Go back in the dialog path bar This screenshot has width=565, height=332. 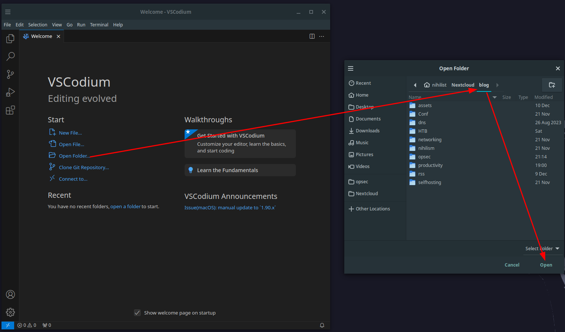click(x=415, y=85)
